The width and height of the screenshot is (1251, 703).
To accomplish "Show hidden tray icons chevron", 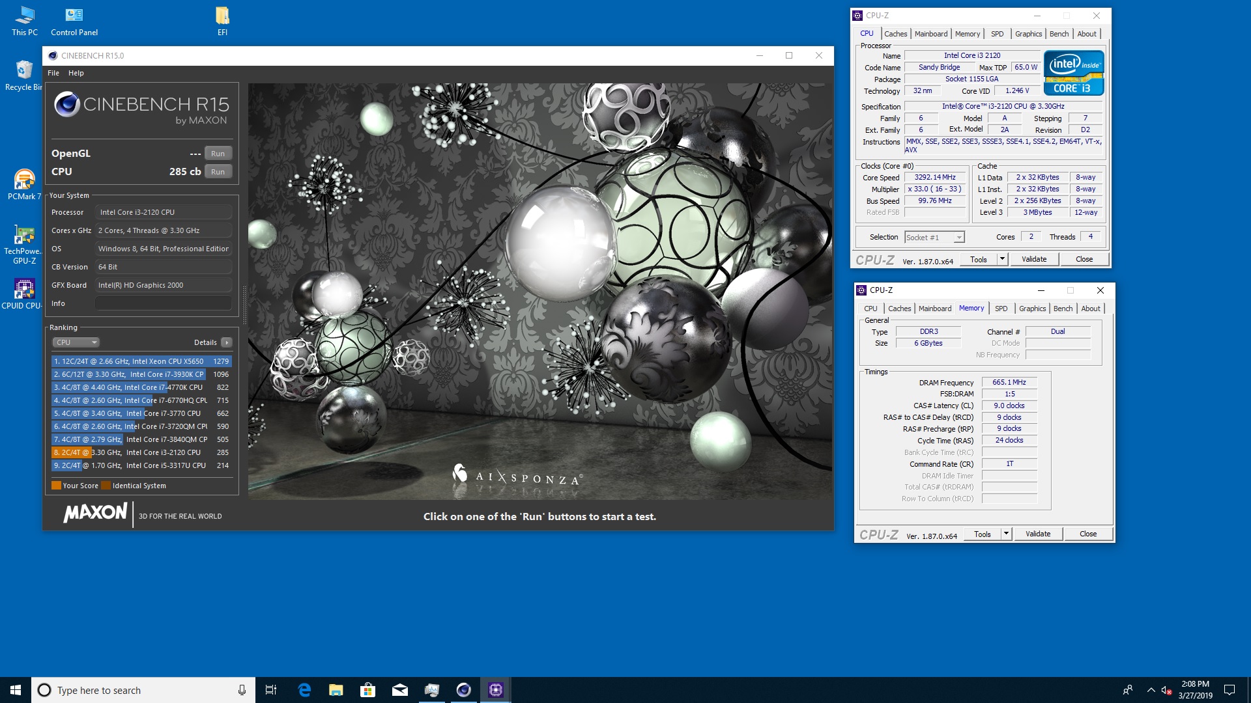I will (x=1151, y=690).
